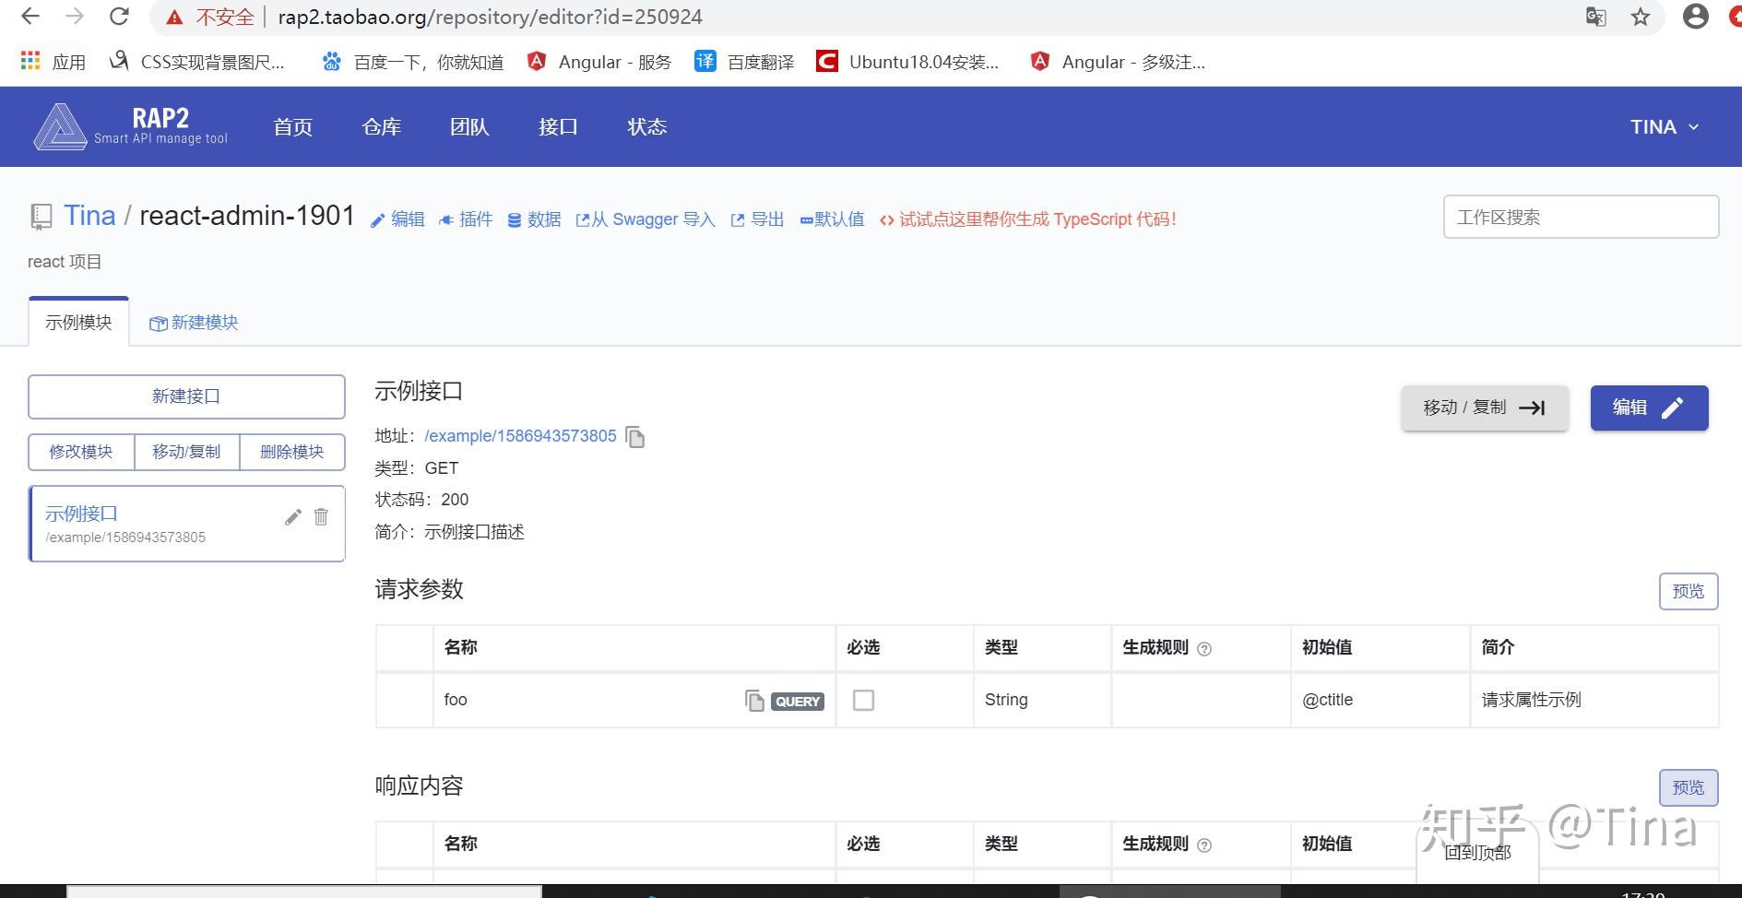This screenshot has width=1742, height=898.
Task: Switch to the 示例模块 tab
Action: (78, 323)
